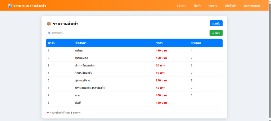This screenshot has width=271, height=121.
Task: Click the magnifier icon in search box
Action: (x=49, y=33)
